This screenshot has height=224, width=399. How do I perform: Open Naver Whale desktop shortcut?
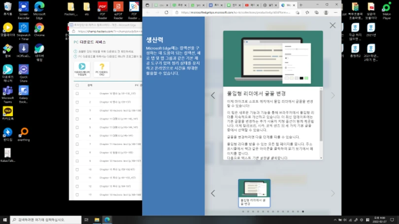coord(39,52)
